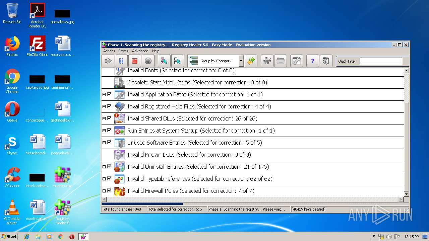429x241 pixels.
Task: Open the Actions menu
Action: 109,51
